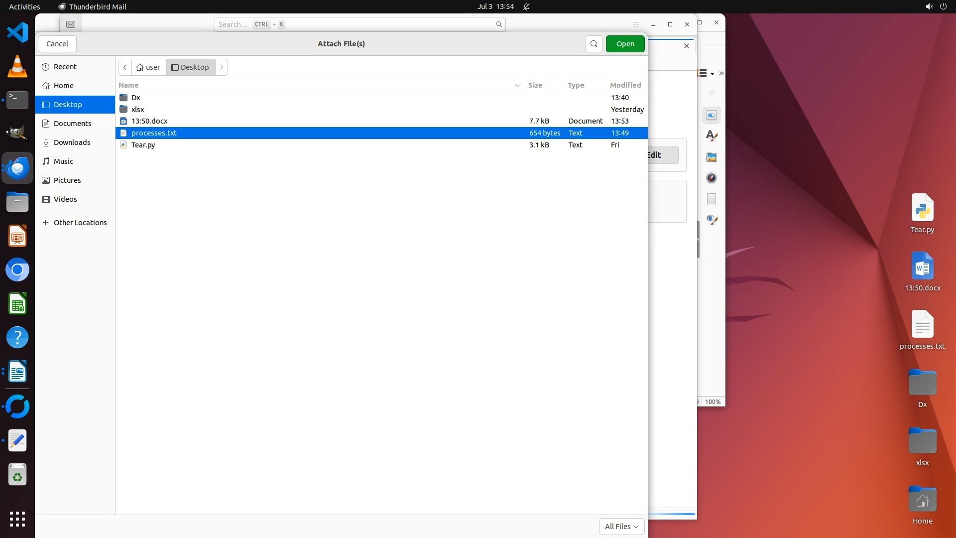
Task: Open Thunderbird from the dock
Action: click(17, 168)
